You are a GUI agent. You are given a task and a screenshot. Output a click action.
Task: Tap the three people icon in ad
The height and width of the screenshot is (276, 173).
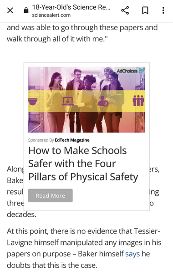point(138,101)
